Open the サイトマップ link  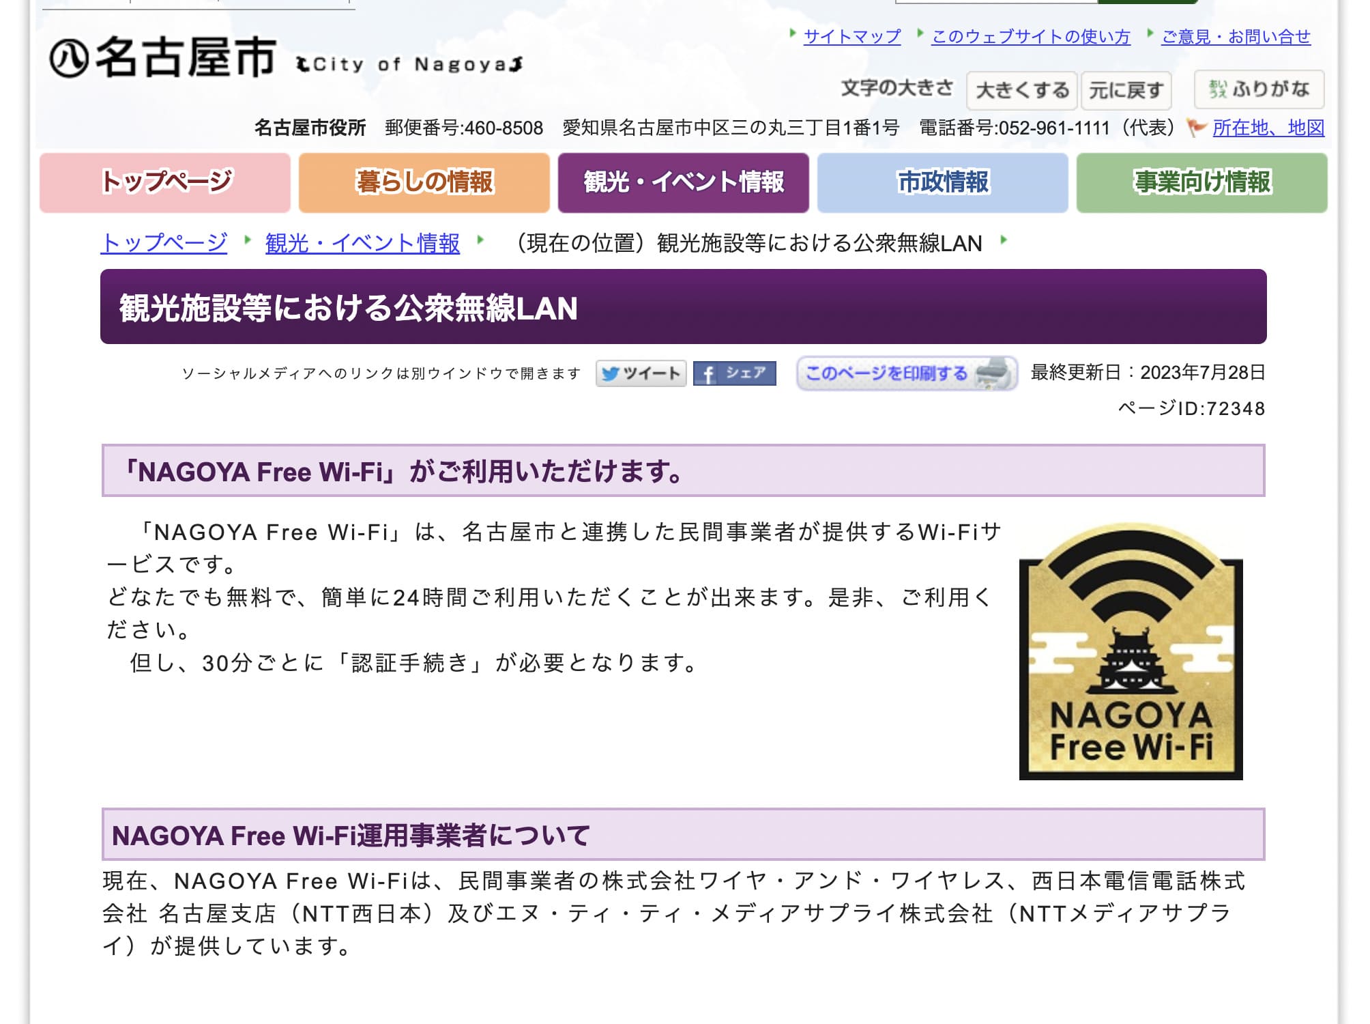click(x=852, y=36)
